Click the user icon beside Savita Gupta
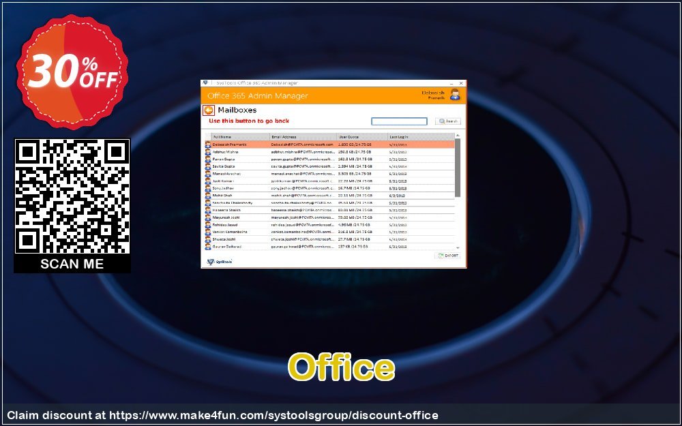Image resolution: width=682 pixels, height=426 pixels. (208, 166)
